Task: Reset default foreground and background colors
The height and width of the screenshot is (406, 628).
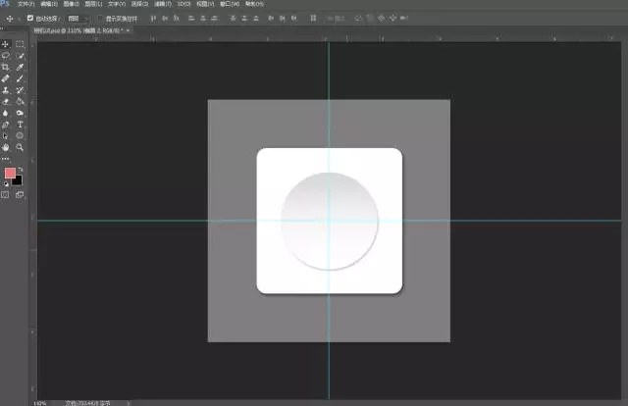Action: coord(6,183)
